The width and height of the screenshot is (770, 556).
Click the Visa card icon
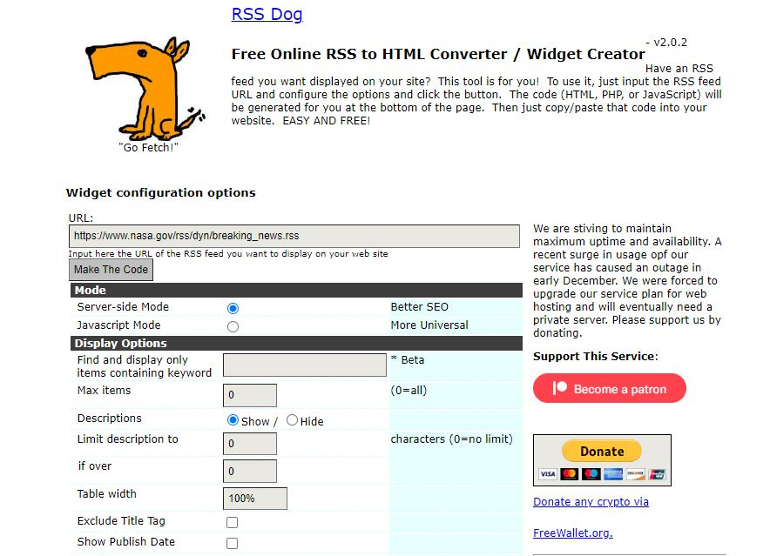click(548, 474)
